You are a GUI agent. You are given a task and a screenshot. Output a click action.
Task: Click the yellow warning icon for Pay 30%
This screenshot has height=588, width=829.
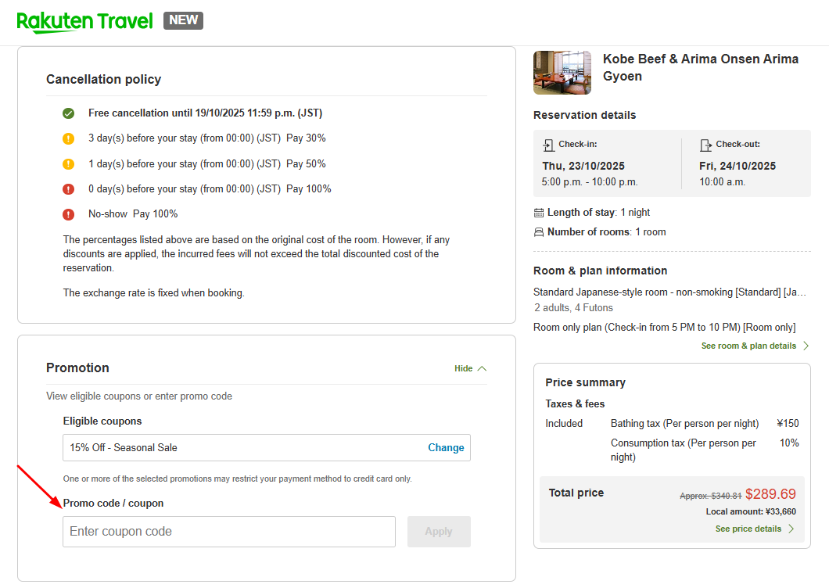coord(69,139)
